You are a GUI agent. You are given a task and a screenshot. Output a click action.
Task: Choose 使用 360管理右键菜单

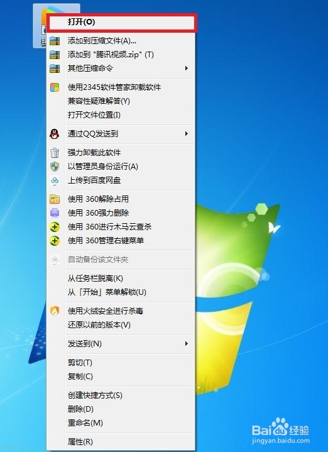click(x=122, y=241)
